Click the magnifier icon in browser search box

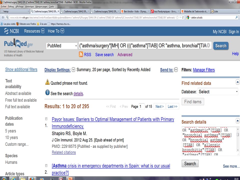(237, 17)
